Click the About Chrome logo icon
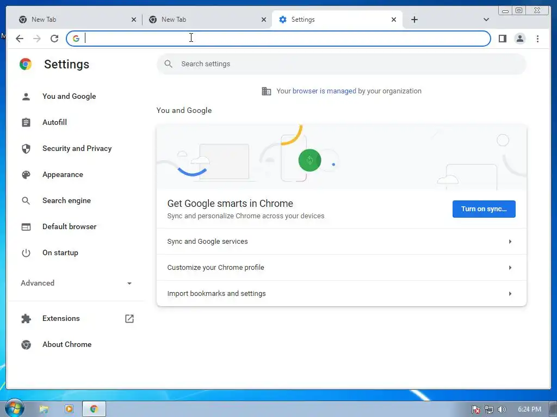Viewport: 557px width, 417px height. click(x=26, y=344)
